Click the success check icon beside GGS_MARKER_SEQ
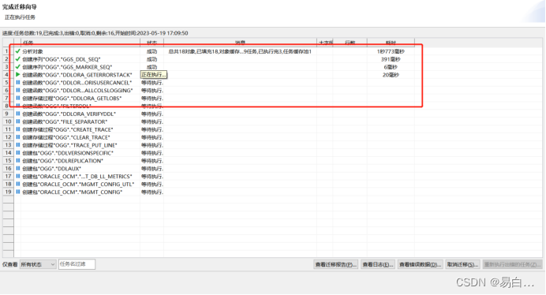The image size is (546, 295). click(x=18, y=66)
